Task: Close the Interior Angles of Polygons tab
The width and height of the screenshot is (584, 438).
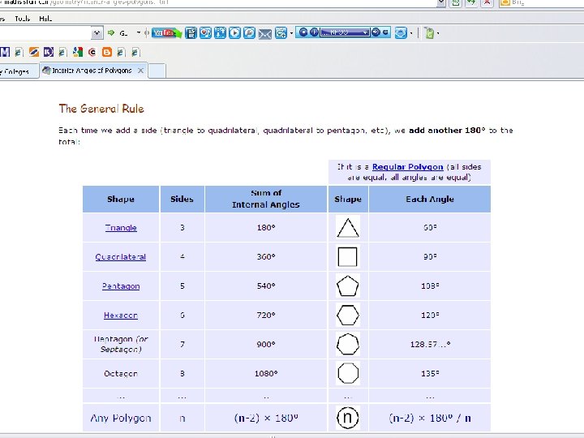Action: [x=140, y=71]
